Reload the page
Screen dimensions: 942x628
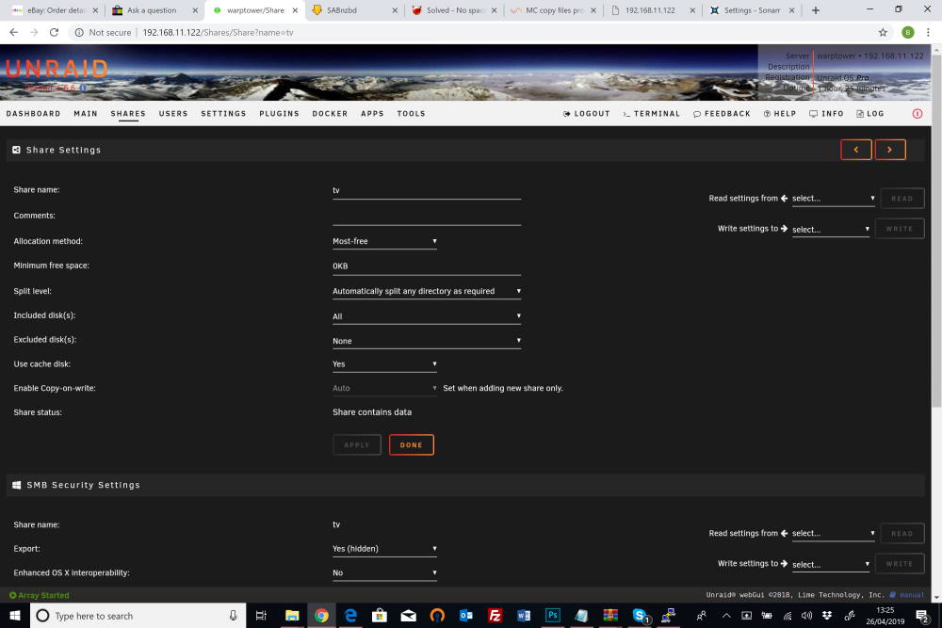(x=54, y=32)
